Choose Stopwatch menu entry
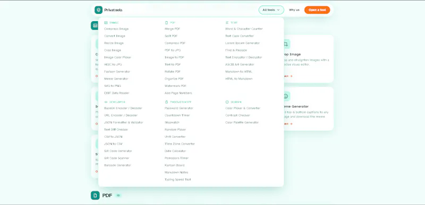 pyautogui.click(x=172, y=122)
